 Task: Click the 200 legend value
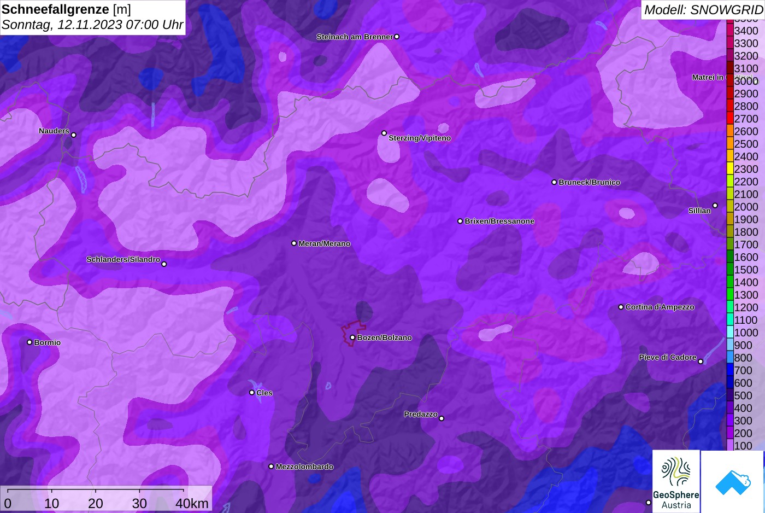coord(743,433)
